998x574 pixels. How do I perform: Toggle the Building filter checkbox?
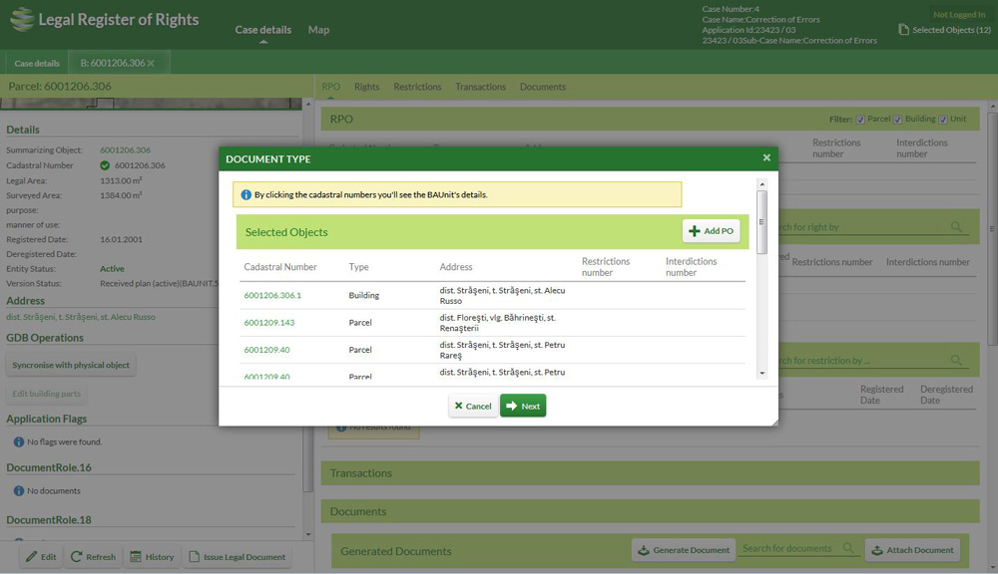897,120
